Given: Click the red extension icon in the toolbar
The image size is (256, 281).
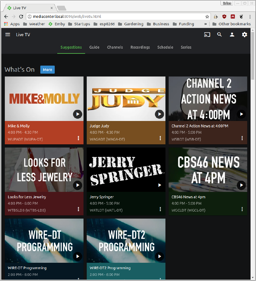Looking at the screenshot, I should point(233,17).
